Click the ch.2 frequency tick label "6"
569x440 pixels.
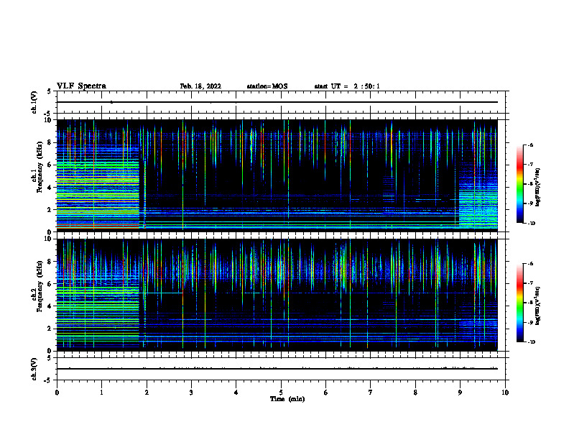50,284
